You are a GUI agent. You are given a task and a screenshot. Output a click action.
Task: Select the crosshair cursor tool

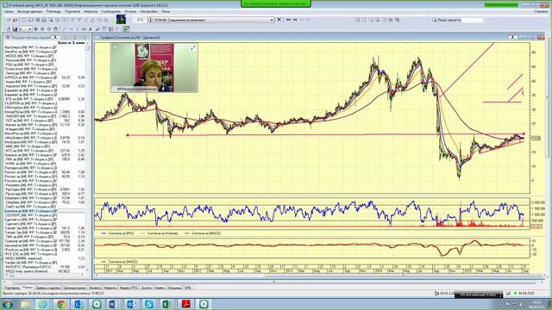[x=35, y=29]
